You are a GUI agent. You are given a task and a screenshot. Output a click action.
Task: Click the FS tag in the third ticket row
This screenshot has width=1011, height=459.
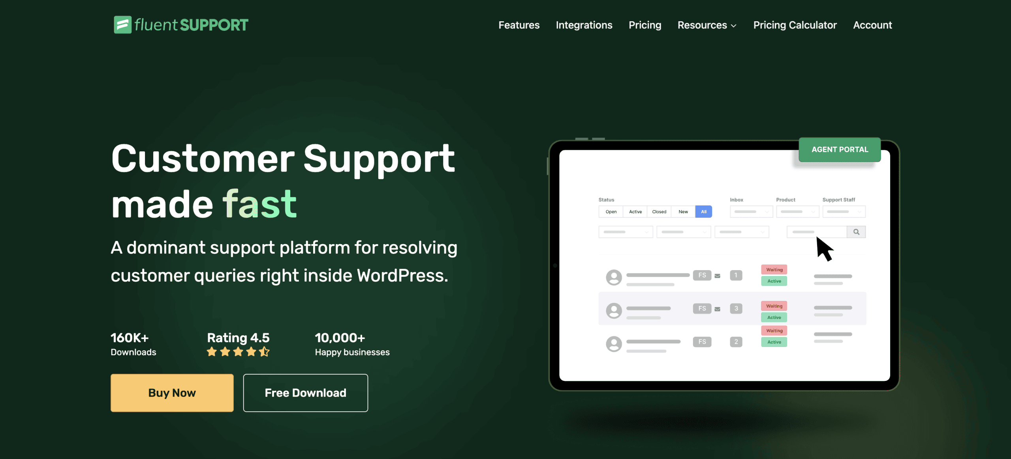coord(702,342)
